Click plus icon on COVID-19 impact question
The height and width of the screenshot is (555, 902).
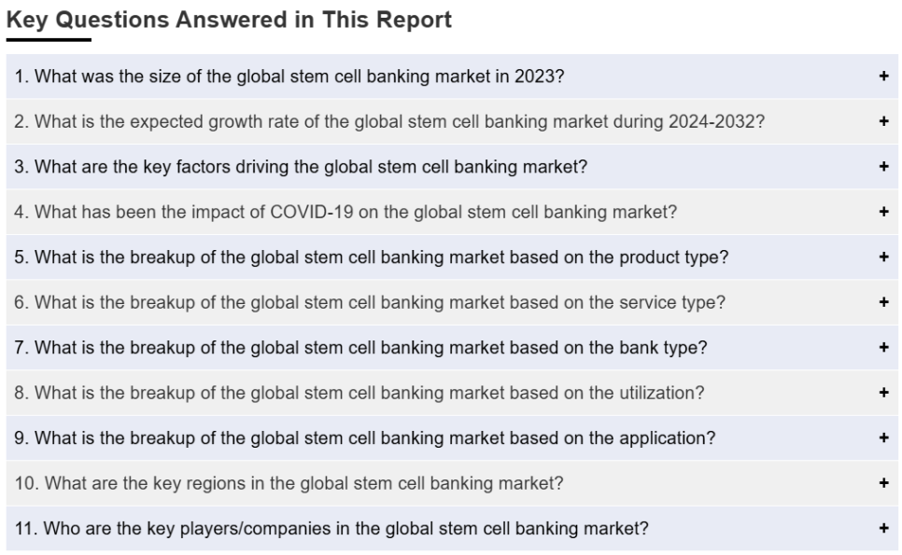point(883,212)
